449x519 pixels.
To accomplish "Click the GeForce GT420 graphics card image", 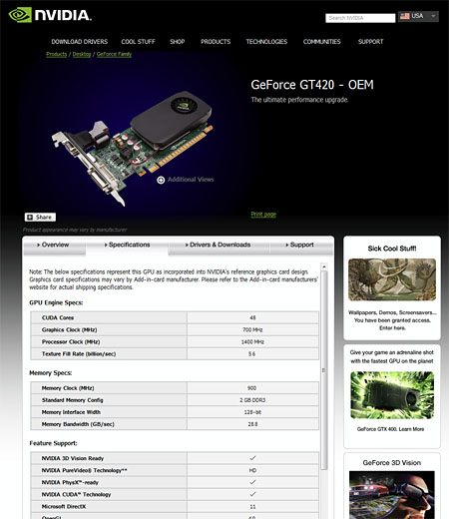I will click(x=133, y=149).
